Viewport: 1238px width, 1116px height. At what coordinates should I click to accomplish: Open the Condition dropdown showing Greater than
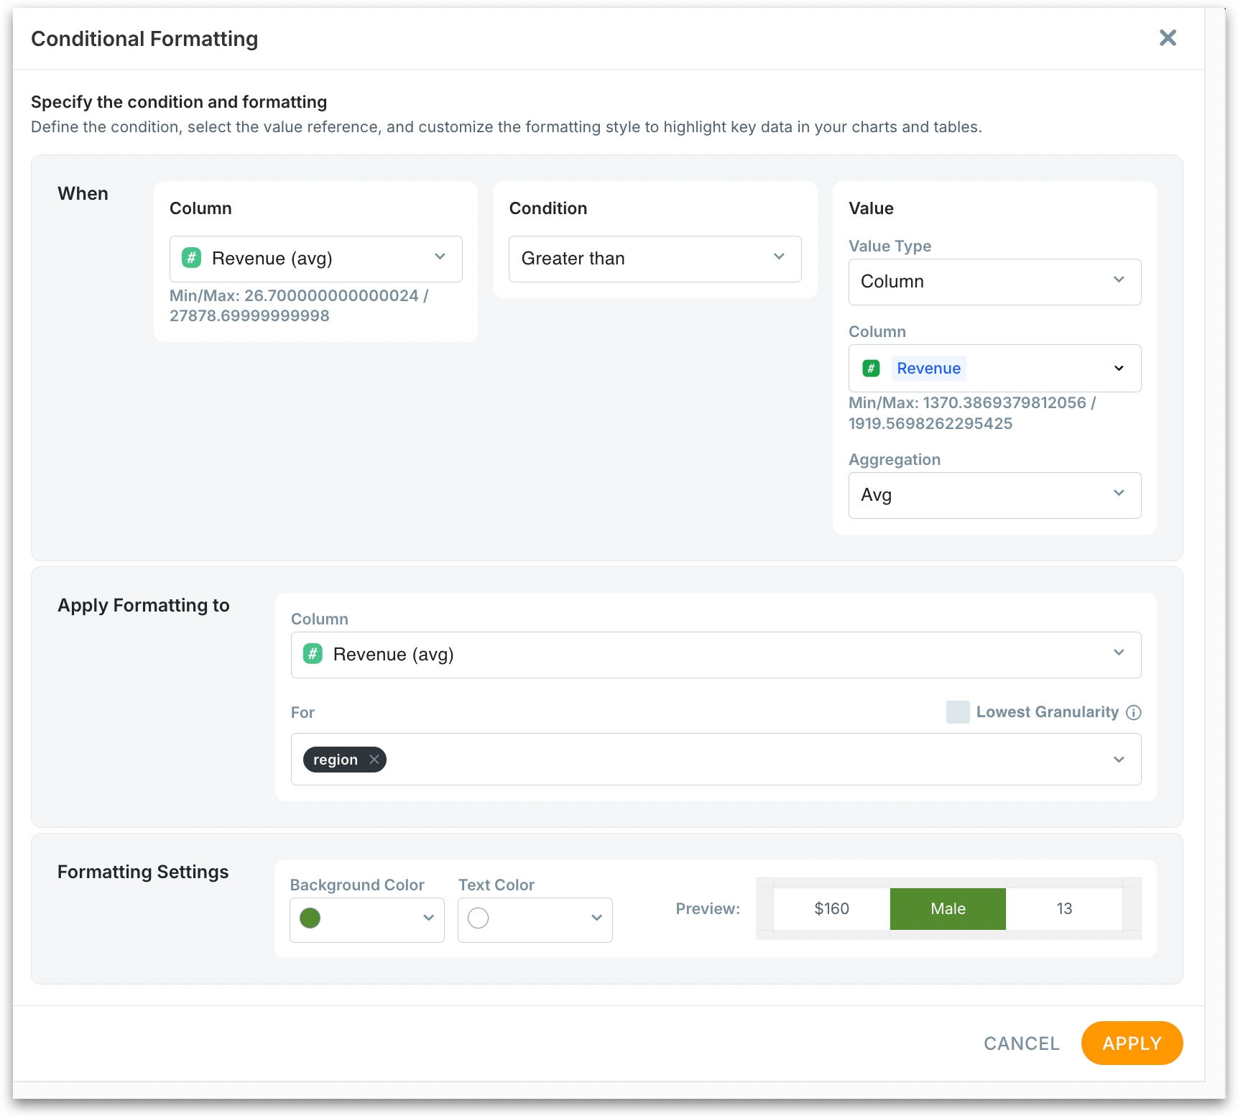pyautogui.click(x=655, y=259)
